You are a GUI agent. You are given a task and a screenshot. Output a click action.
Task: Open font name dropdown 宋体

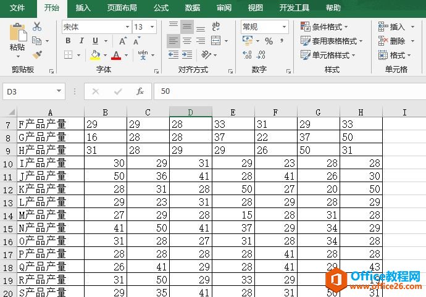click(x=127, y=27)
